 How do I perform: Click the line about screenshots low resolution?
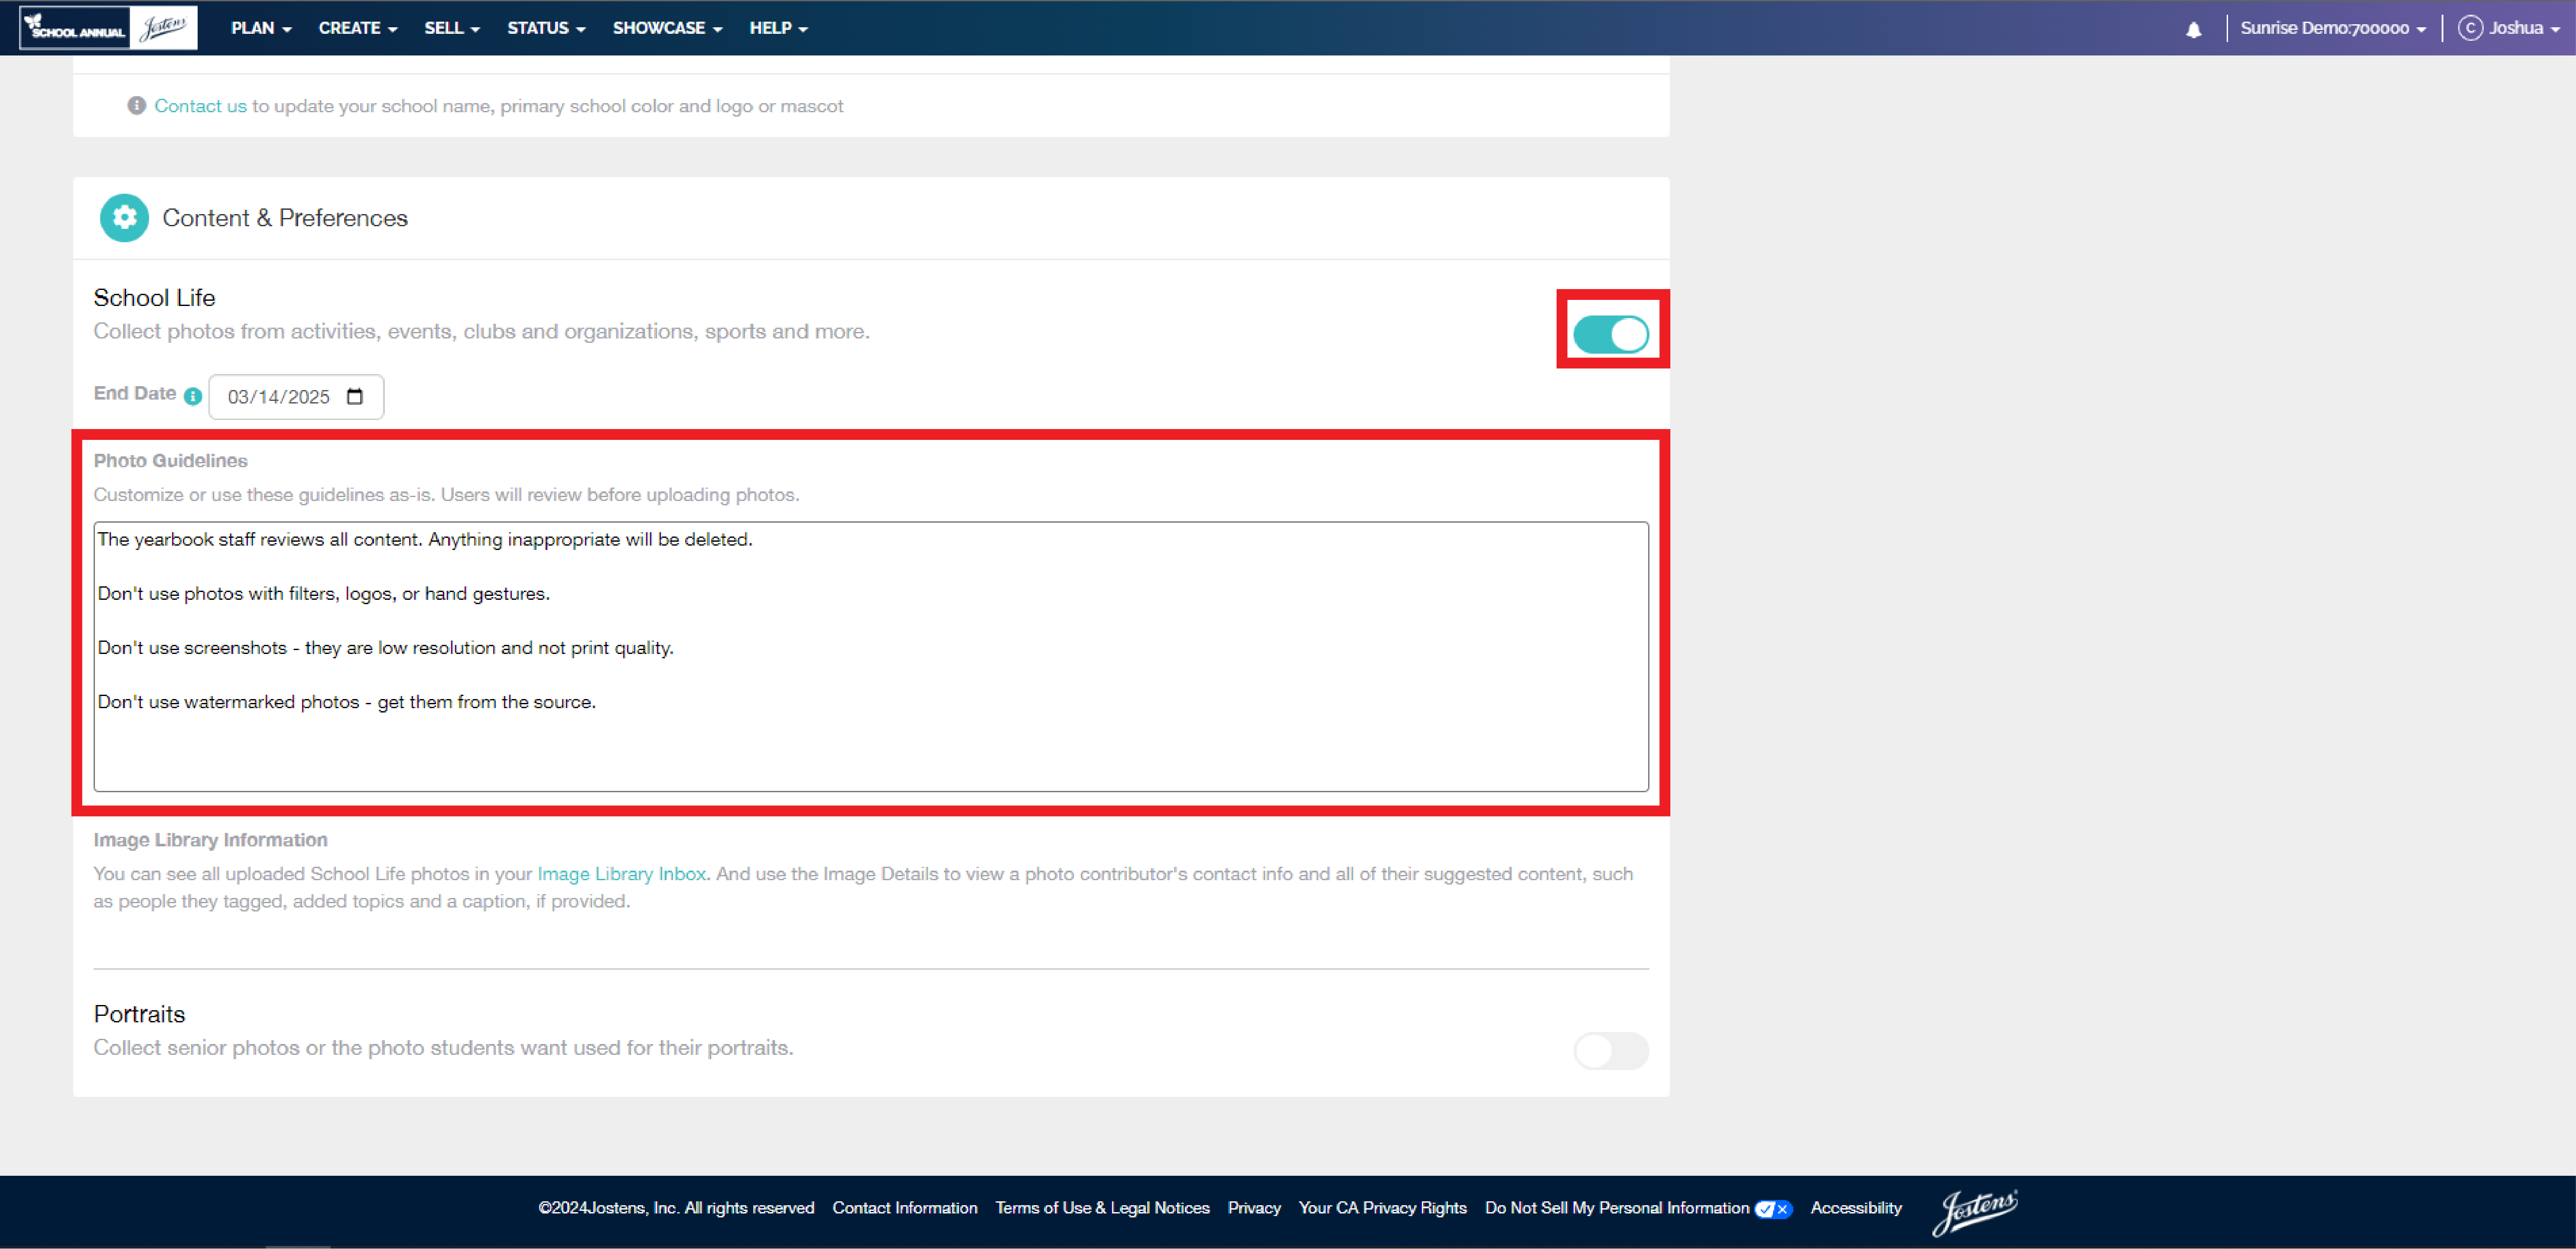coord(385,648)
